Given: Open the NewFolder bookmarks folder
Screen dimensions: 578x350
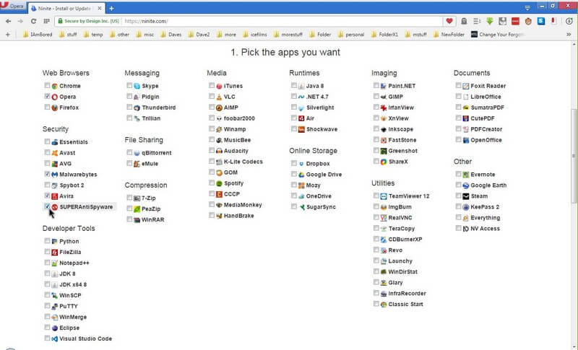Looking at the screenshot, I should pyautogui.click(x=449, y=35).
